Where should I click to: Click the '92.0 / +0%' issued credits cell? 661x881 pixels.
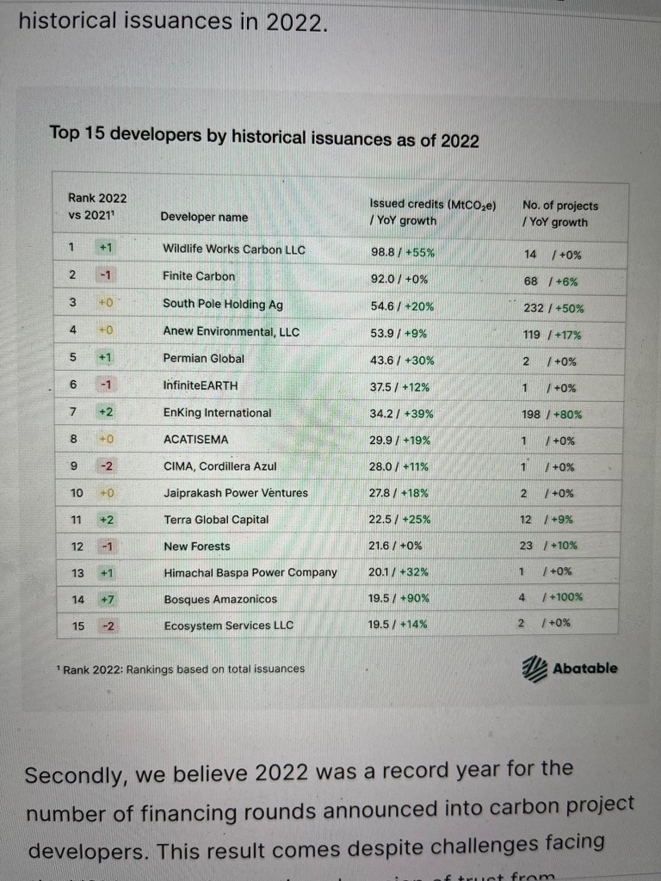click(x=399, y=280)
